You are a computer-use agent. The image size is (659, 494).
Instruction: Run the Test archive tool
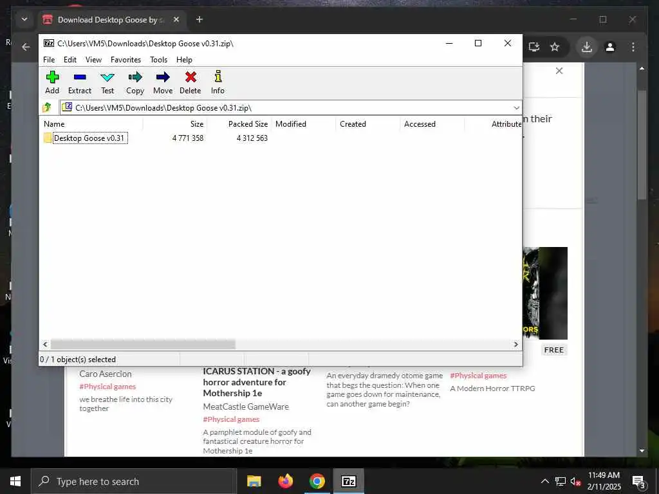(x=107, y=82)
